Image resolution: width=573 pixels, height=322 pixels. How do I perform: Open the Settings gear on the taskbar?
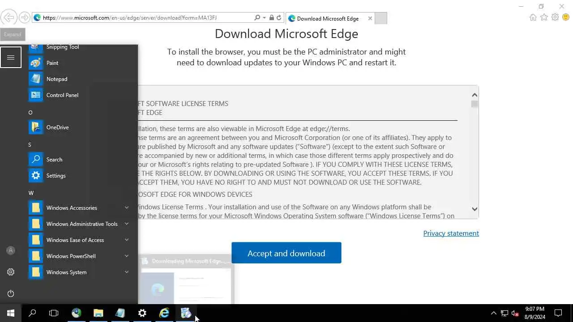142,313
